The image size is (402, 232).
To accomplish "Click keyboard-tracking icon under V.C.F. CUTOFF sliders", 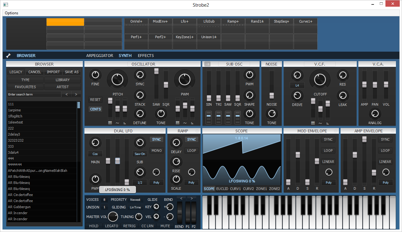I will point(313,123).
